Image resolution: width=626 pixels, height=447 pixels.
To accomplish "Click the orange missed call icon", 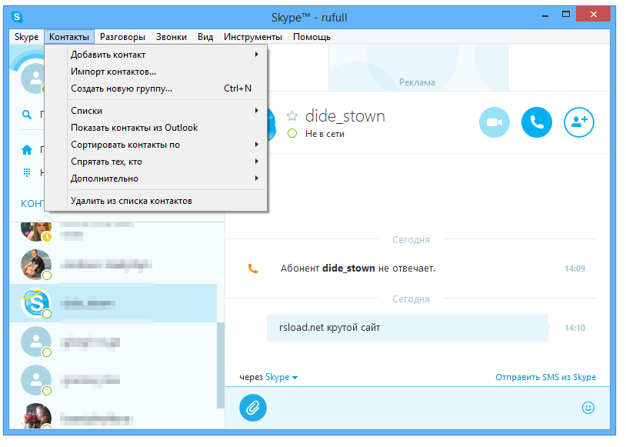I will click(253, 269).
